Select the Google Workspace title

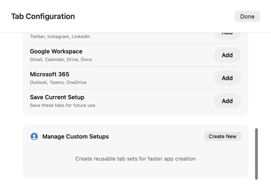click(x=56, y=51)
